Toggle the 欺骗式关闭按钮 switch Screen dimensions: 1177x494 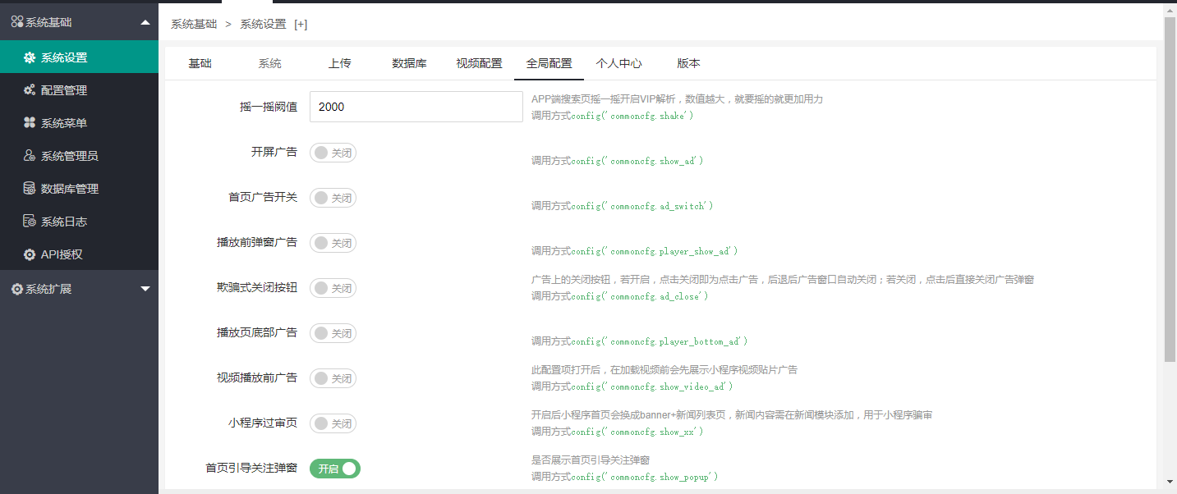[x=333, y=287]
